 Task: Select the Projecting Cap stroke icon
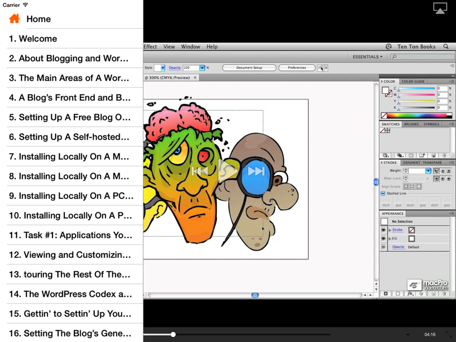(x=449, y=171)
